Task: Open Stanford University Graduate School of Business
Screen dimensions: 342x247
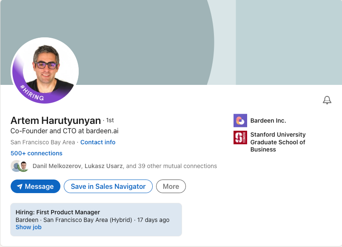Action: (x=278, y=142)
